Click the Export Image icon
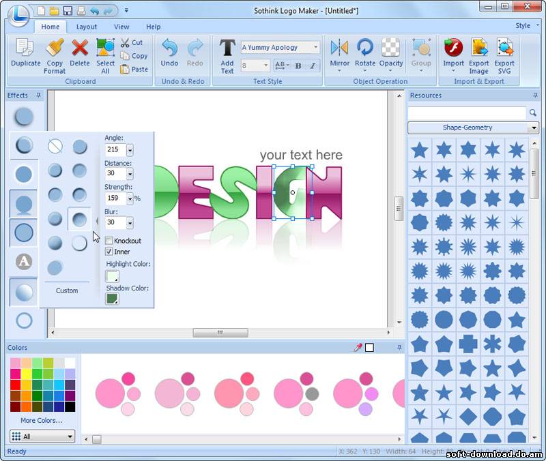The width and height of the screenshot is (546, 461). pyautogui.click(x=479, y=48)
